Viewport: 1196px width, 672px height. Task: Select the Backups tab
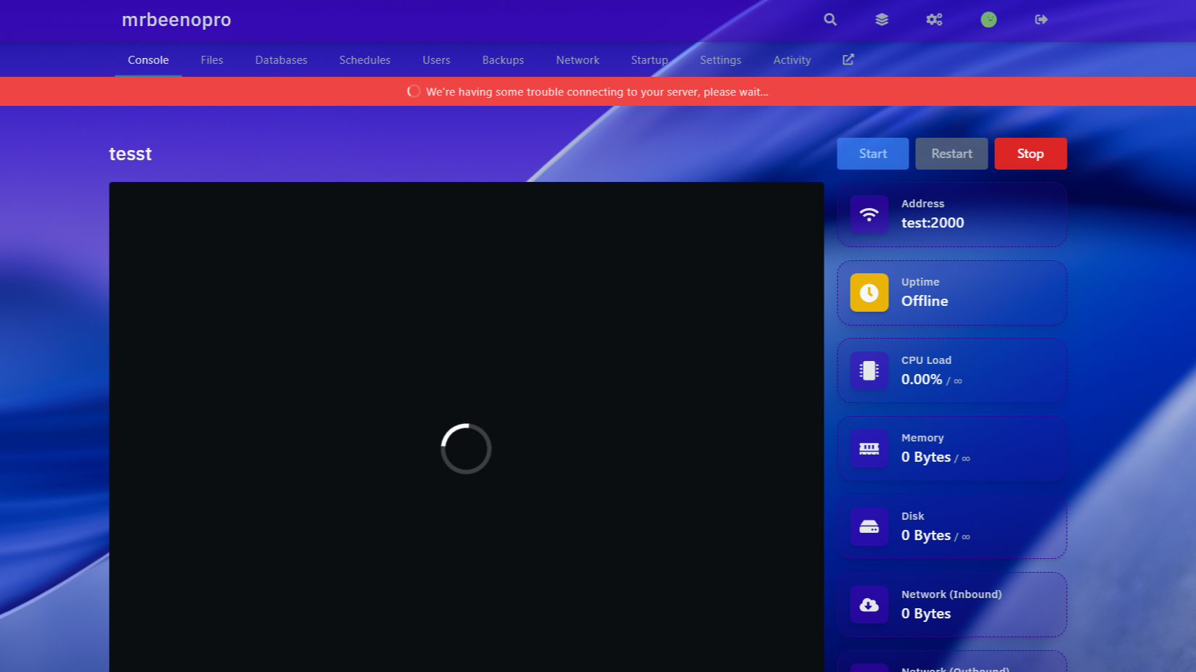click(503, 60)
